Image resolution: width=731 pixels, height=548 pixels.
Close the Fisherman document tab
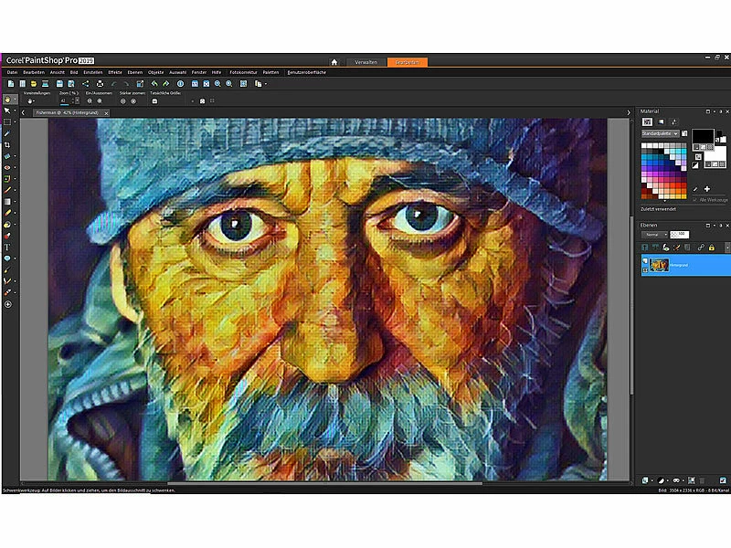click(x=105, y=112)
